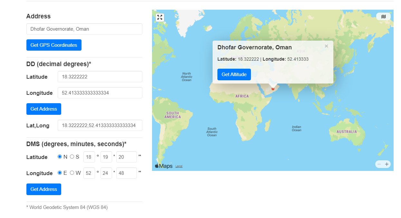Click the red location marker pin

click(x=273, y=88)
